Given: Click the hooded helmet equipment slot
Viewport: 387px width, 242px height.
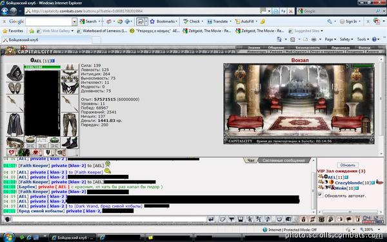Looking at the screenshot, I should coord(15,73).
